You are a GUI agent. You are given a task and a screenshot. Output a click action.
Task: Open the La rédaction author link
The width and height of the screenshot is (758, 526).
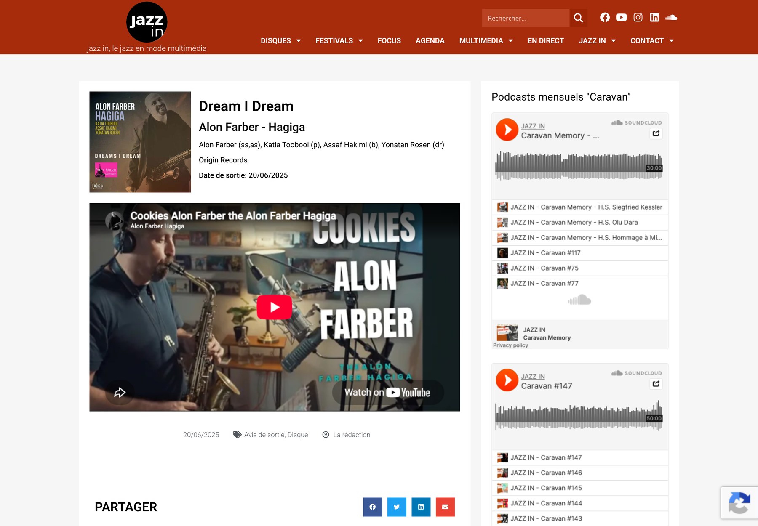point(352,435)
